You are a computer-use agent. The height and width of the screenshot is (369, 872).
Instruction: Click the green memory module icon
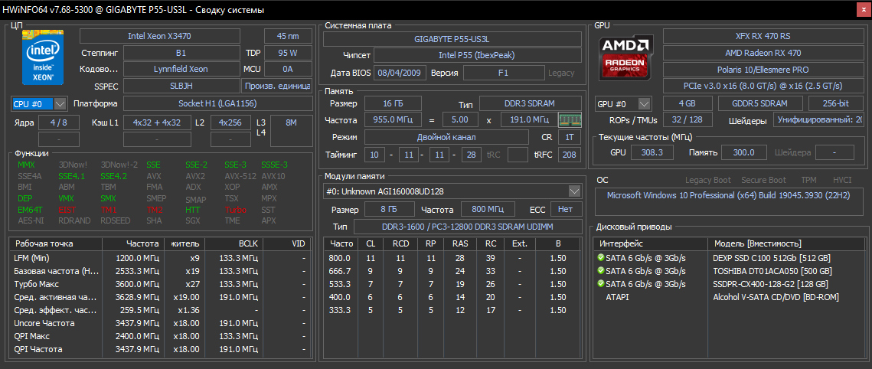(570, 120)
